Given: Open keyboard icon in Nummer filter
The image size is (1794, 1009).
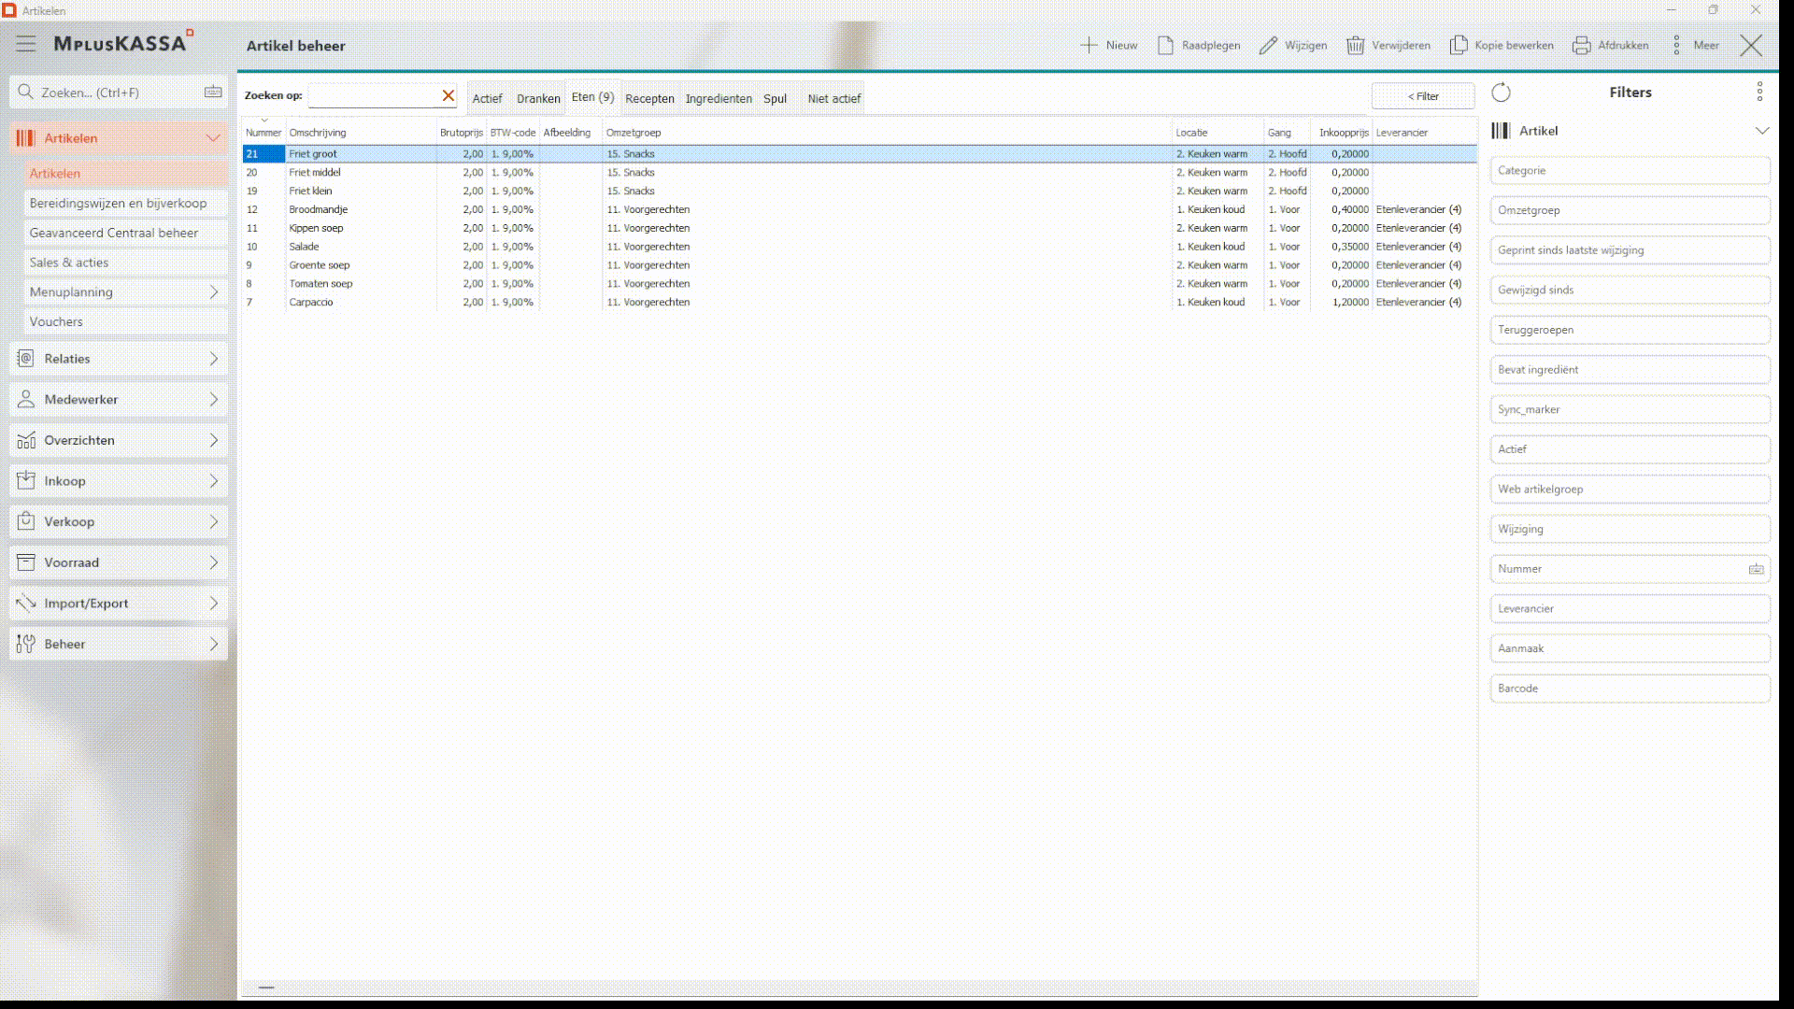Looking at the screenshot, I should [1756, 569].
